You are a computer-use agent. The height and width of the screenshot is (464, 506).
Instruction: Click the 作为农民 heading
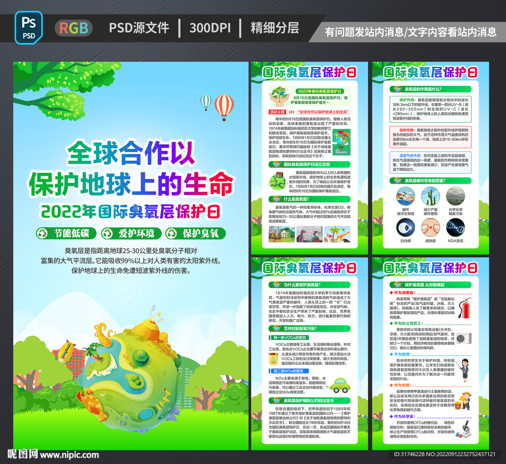[x=400, y=385]
